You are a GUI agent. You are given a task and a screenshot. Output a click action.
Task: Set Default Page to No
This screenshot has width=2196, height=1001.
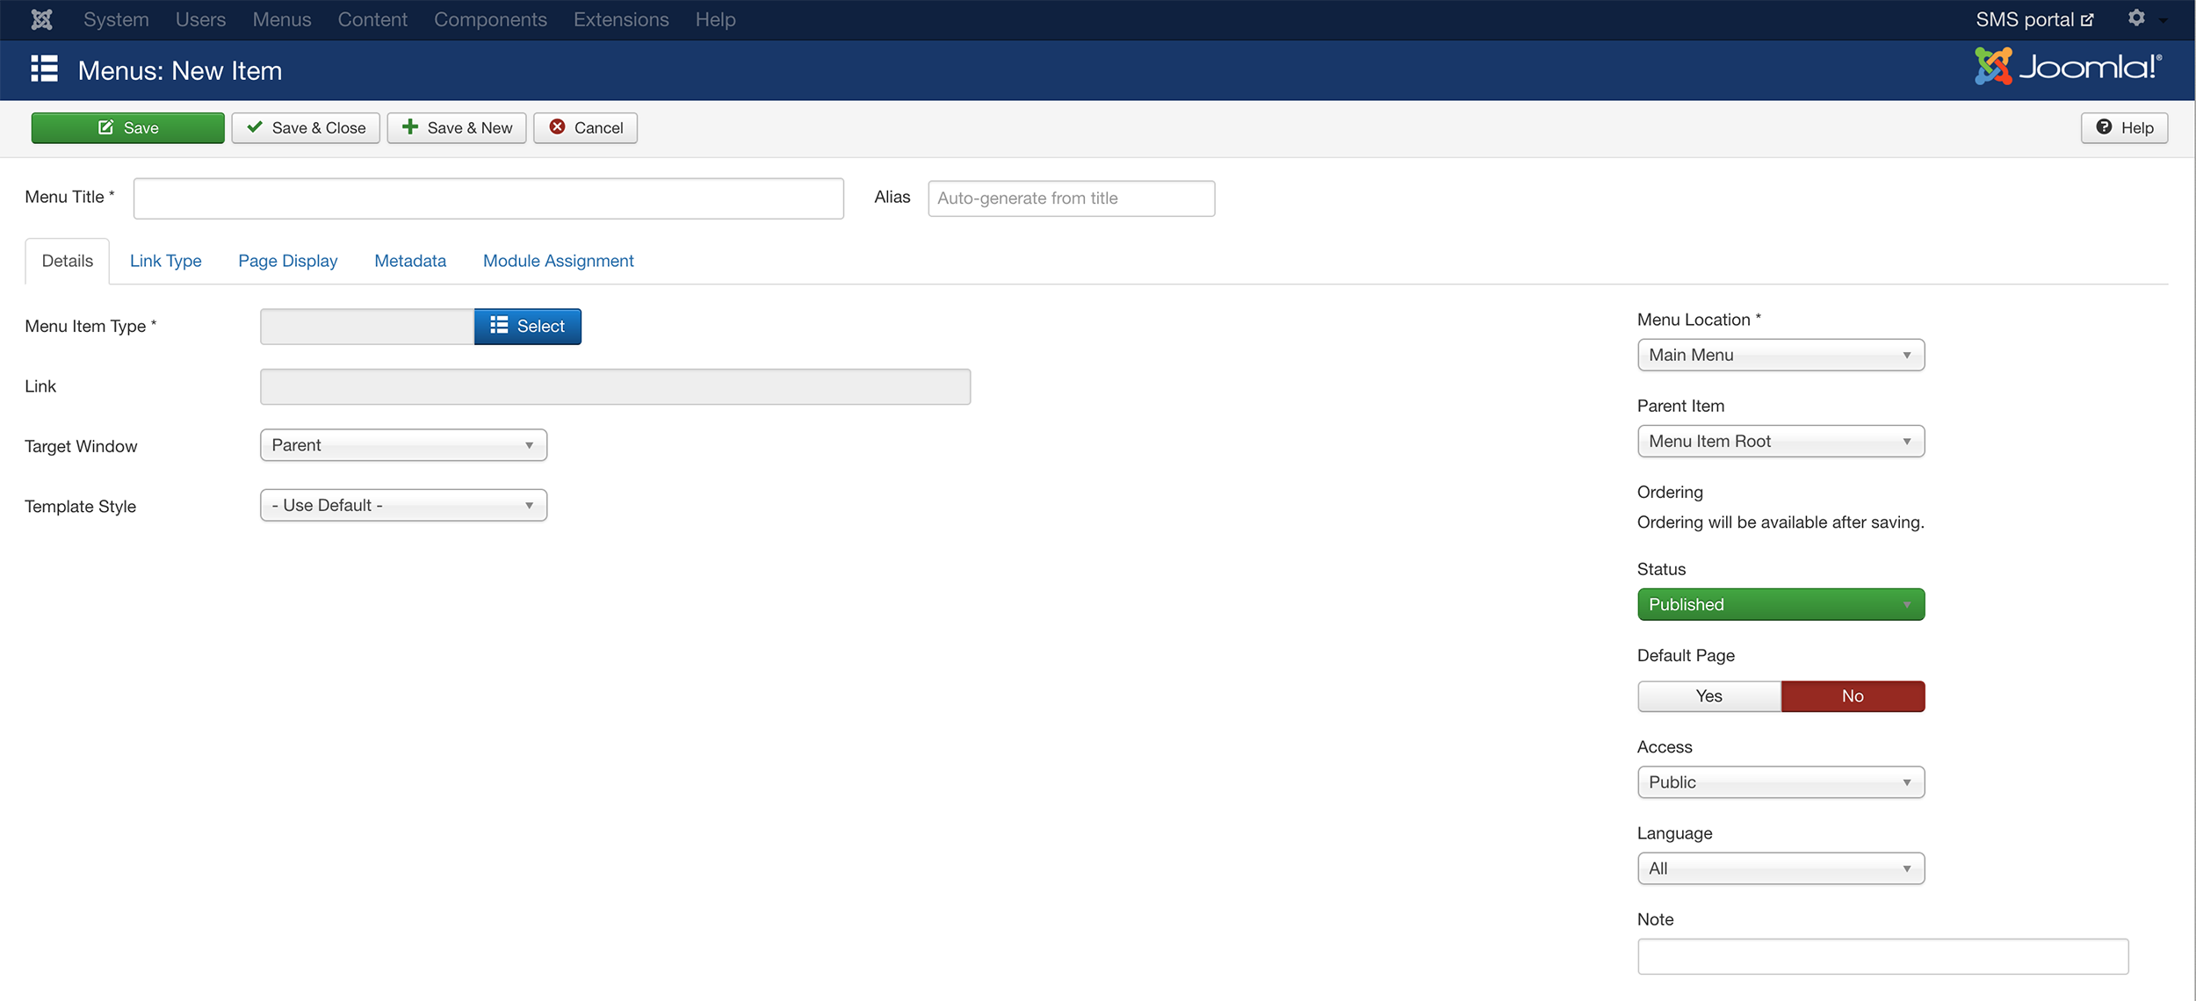point(1852,695)
